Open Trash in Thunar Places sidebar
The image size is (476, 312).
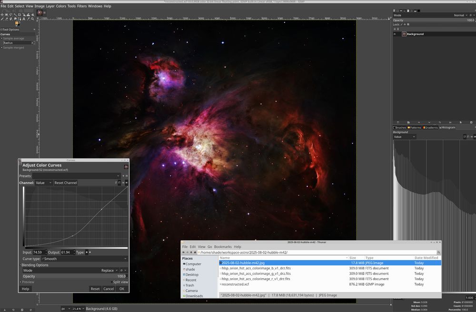[x=190, y=285]
